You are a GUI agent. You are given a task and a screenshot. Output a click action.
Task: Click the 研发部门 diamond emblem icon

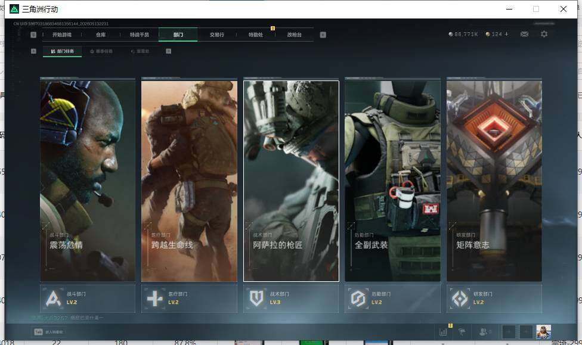point(460,299)
